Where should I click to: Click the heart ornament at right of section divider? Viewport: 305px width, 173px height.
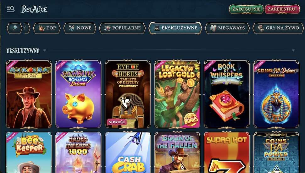click(x=293, y=50)
